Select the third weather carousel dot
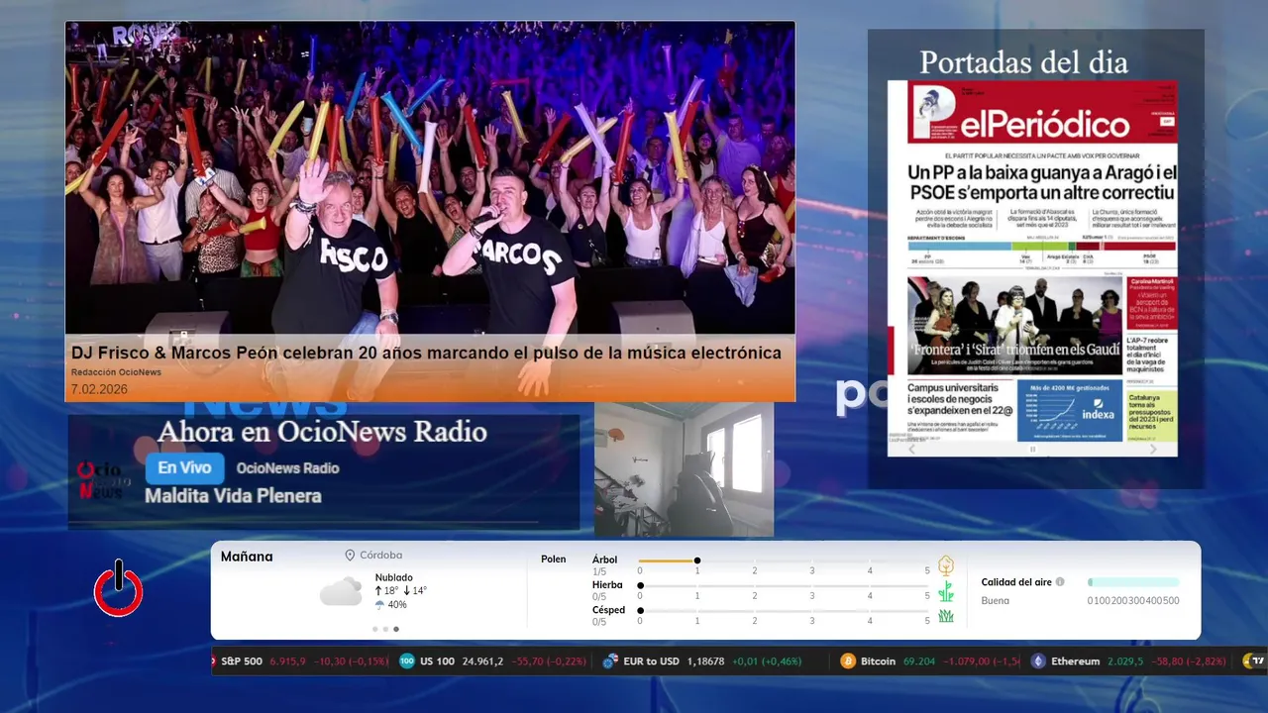Image resolution: width=1268 pixels, height=713 pixels. click(x=396, y=629)
